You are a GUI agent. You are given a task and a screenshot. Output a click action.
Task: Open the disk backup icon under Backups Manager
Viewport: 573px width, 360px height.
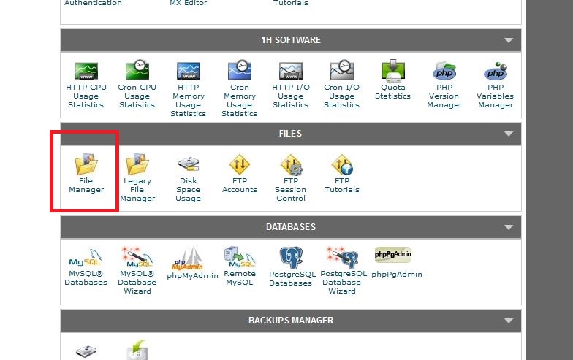point(86,352)
